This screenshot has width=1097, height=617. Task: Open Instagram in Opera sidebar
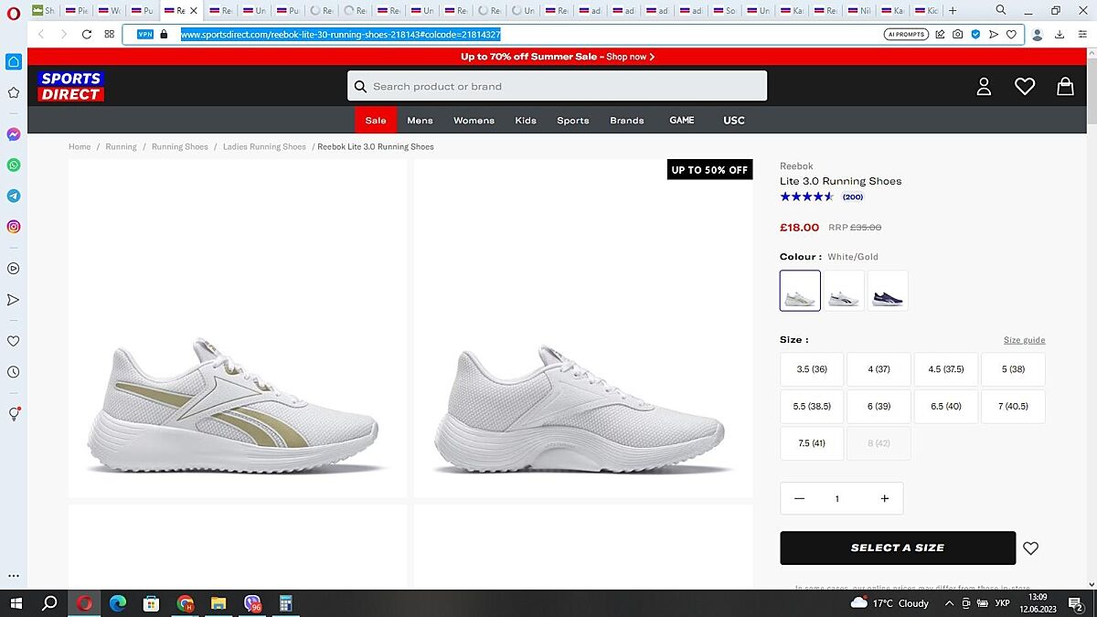click(14, 227)
